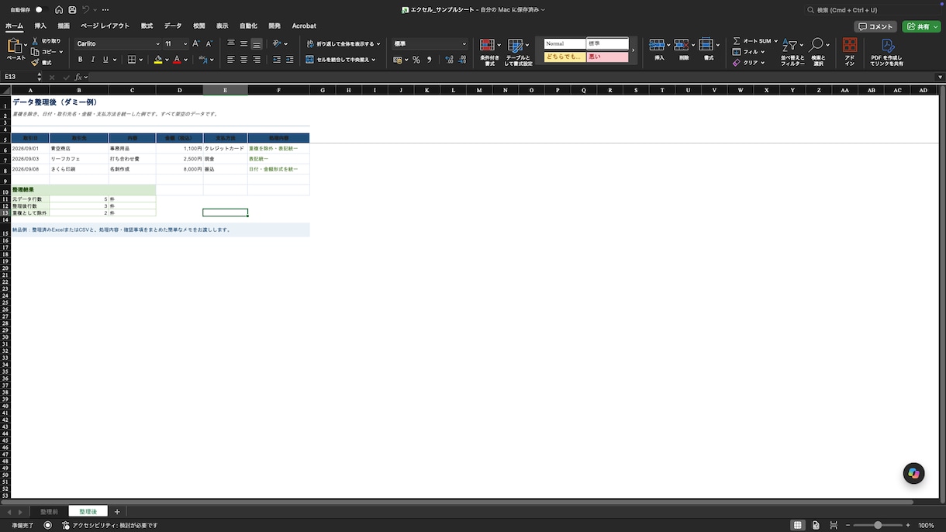Expand merge and center (セルを結合して中央揃え) dropdown
The image size is (946, 532).
coord(373,60)
